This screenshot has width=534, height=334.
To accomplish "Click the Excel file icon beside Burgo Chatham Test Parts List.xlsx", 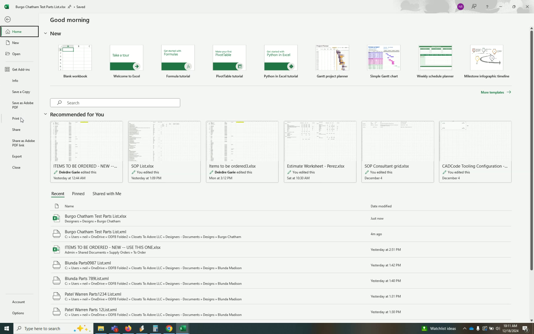I will (x=56, y=218).
